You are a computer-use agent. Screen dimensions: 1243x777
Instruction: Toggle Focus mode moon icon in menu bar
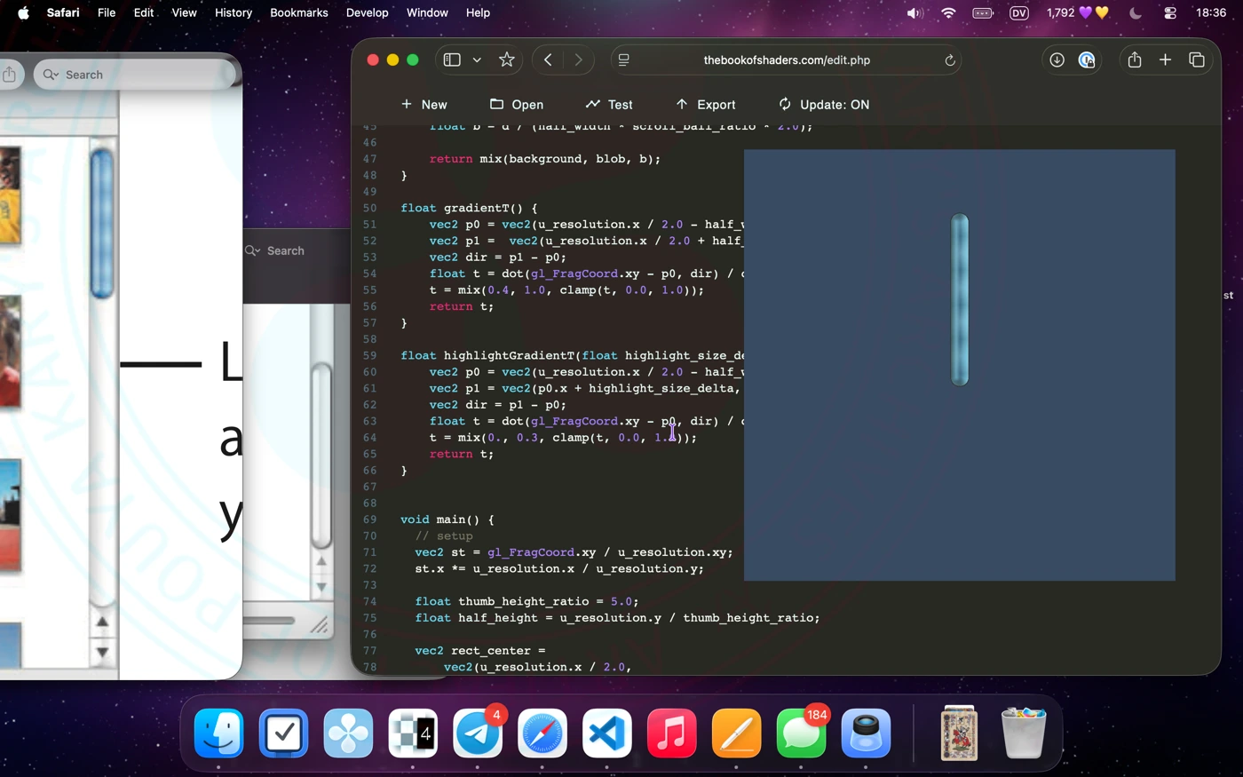coord(1136,12)
